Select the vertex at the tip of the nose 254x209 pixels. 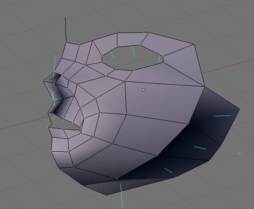43,81
